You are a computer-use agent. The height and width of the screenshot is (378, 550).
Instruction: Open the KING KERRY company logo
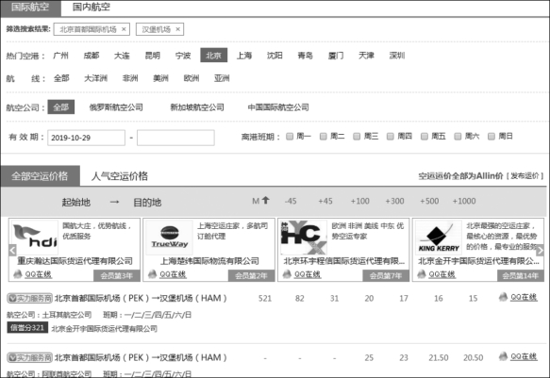(x=439, y=238)
